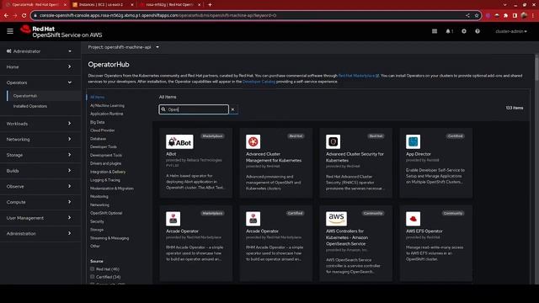Open Advanced Cluster Security for Kubernetes icon
The height and width of the screenshot is (303, 539).
point(334,141)
